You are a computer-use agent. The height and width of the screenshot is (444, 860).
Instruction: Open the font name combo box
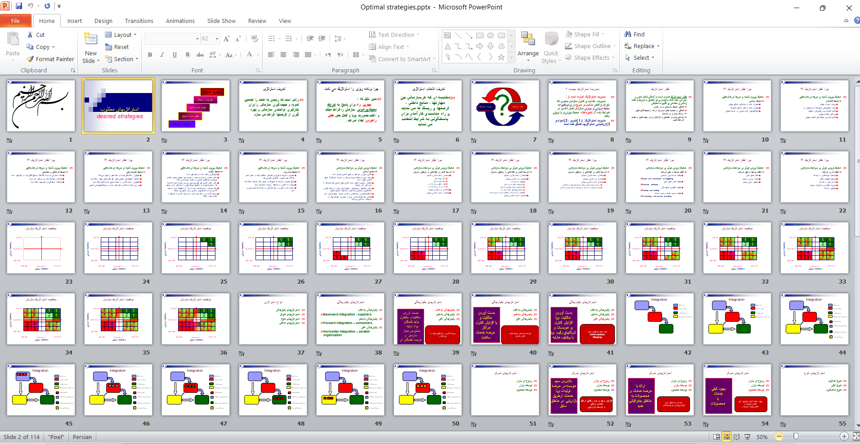(172, 39)
